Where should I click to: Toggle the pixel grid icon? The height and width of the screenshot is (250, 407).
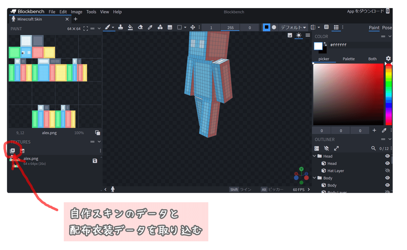(x=336, y=27)
